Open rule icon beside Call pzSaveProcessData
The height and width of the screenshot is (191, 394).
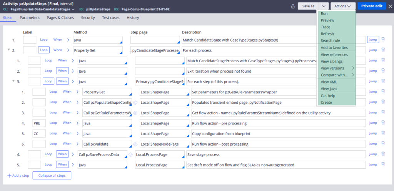pyautogui.click(x=130, y=154)
